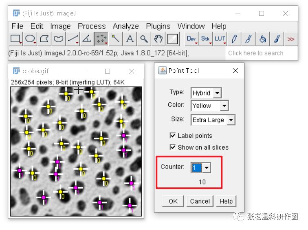Uncheck Label points checkbox

click(172, 135)
